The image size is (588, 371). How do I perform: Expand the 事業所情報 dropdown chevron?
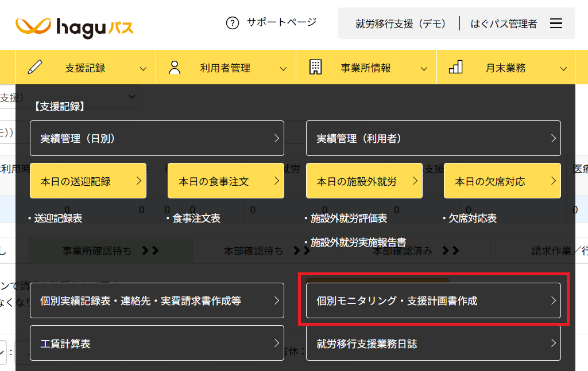tap(424, 69)
